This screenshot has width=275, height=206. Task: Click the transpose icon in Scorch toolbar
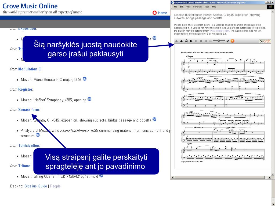click(228, 41)
